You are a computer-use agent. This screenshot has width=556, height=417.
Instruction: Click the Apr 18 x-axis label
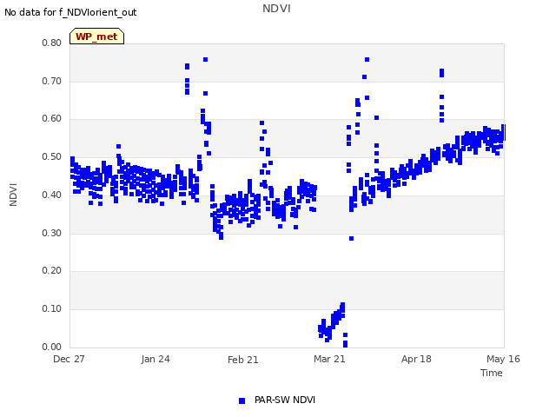pos(416,359)
